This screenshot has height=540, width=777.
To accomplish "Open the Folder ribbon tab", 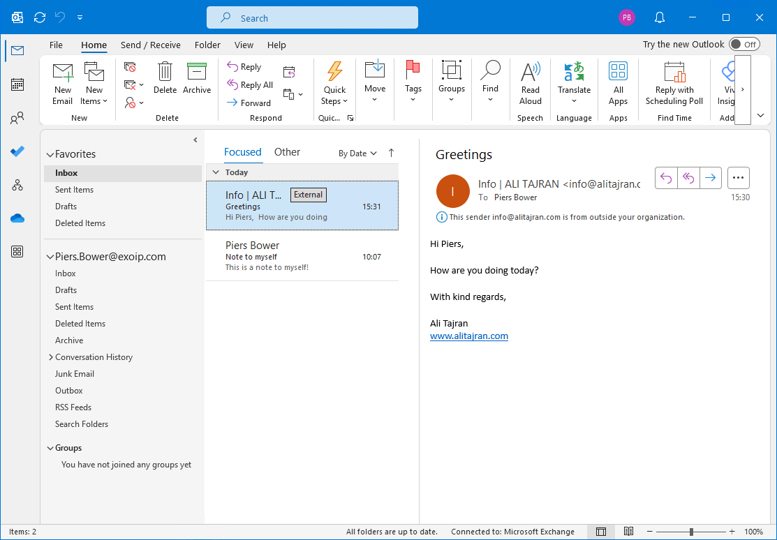I will tap(207, 45).
